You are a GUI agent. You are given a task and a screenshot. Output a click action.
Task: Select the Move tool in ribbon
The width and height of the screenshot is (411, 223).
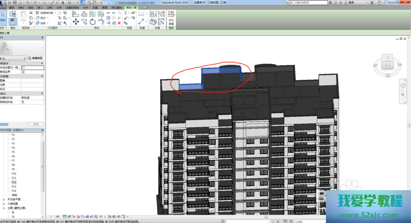pos(76,22)
